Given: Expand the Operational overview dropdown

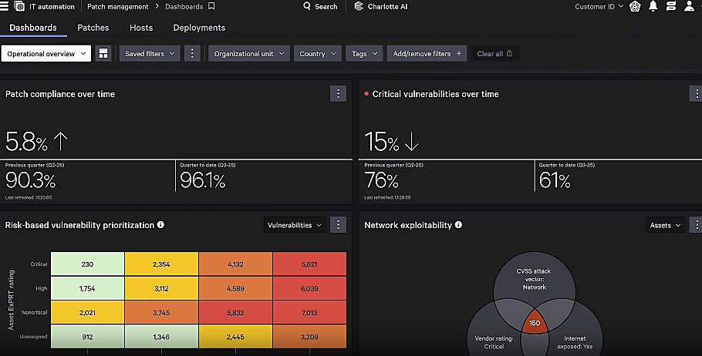Looking at the screenshot, I should pyautogui.click(x=47, y=54).
